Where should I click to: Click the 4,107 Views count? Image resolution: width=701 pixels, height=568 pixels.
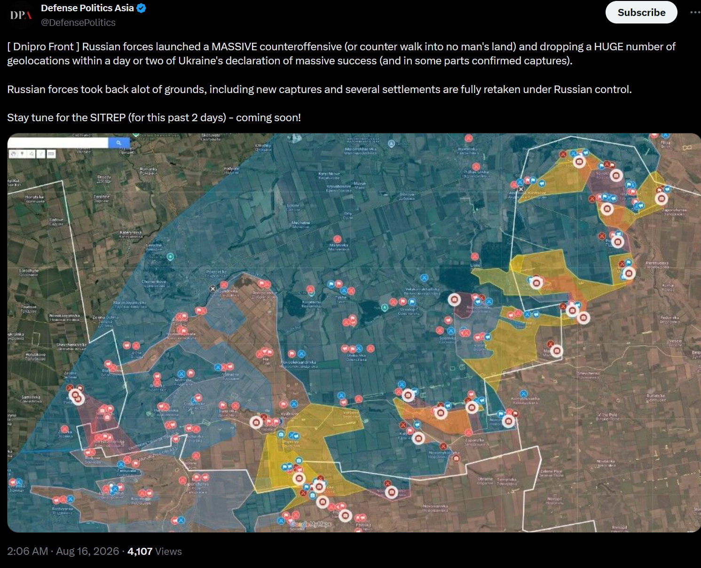[x=155, y=551]
